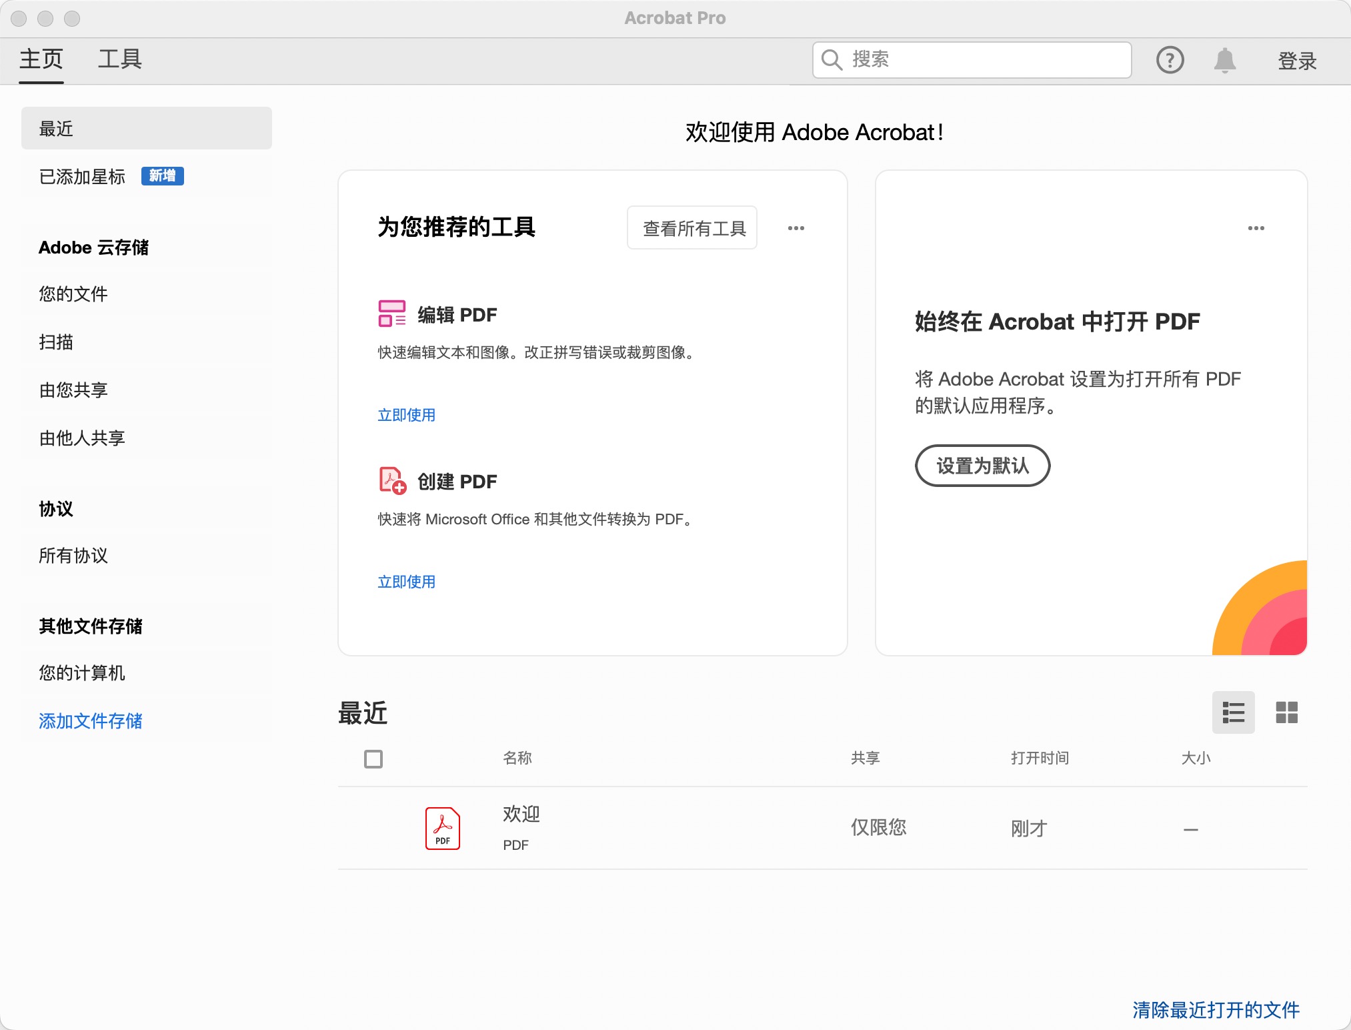Open notifications bell icon
Screen dimensions: 1351x1030
click(x=1225, y=60)
